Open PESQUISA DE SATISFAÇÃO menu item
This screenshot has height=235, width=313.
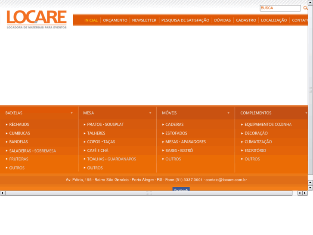pyautogui.click(x=185, y=20)
